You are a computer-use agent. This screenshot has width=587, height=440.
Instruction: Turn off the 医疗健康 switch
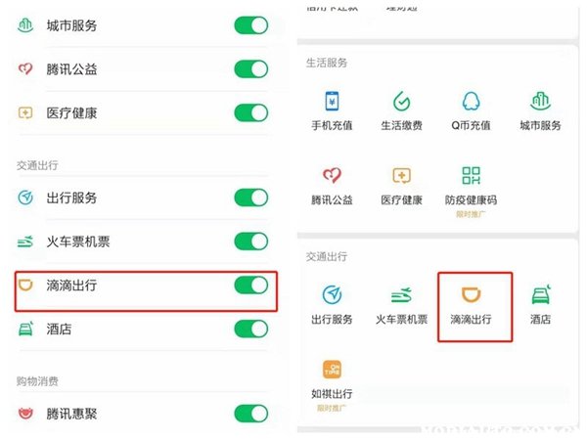pos(251,113)
